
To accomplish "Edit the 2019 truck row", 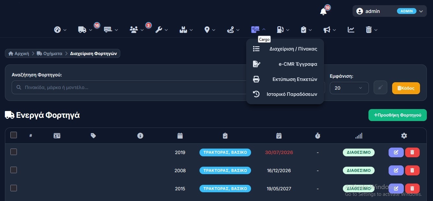I will (396, 152).
